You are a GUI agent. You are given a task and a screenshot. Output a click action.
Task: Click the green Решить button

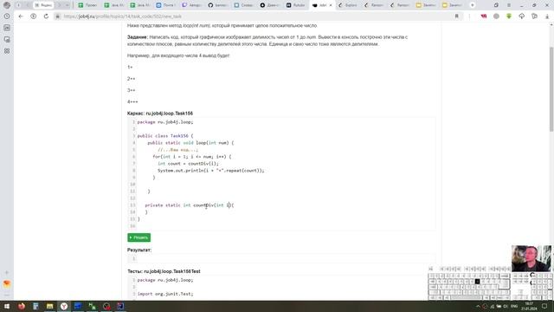tap(138, 237)
